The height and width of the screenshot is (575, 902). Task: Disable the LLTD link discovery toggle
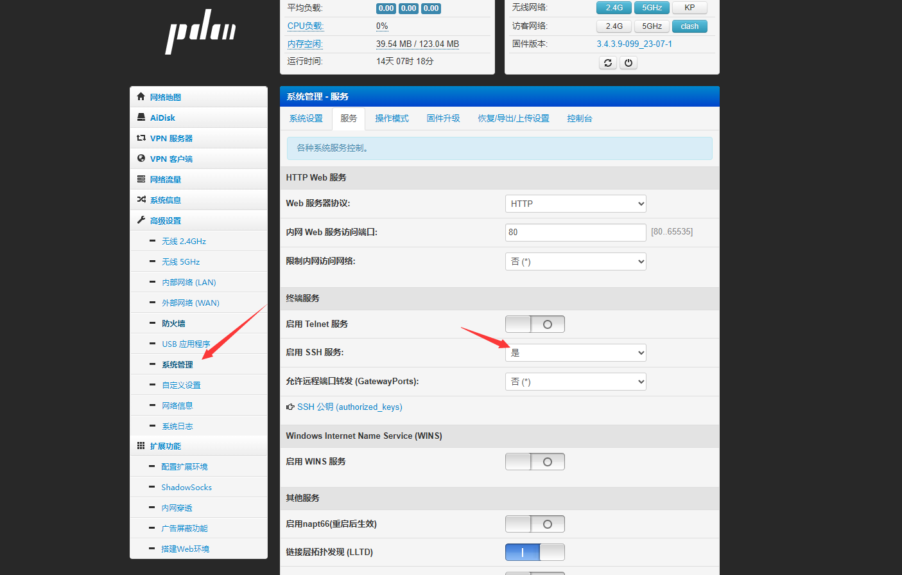[x=535, y=553]
